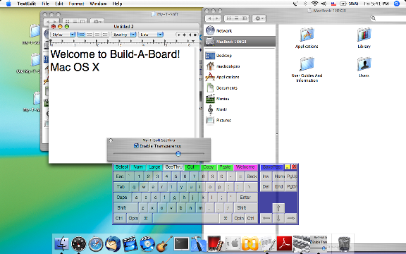Click Back arrow in MacBook Finder toolbar

point(210,18)
